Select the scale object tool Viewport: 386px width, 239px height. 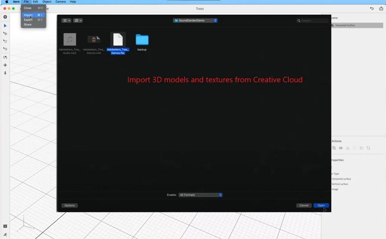[x=5, y=49]
